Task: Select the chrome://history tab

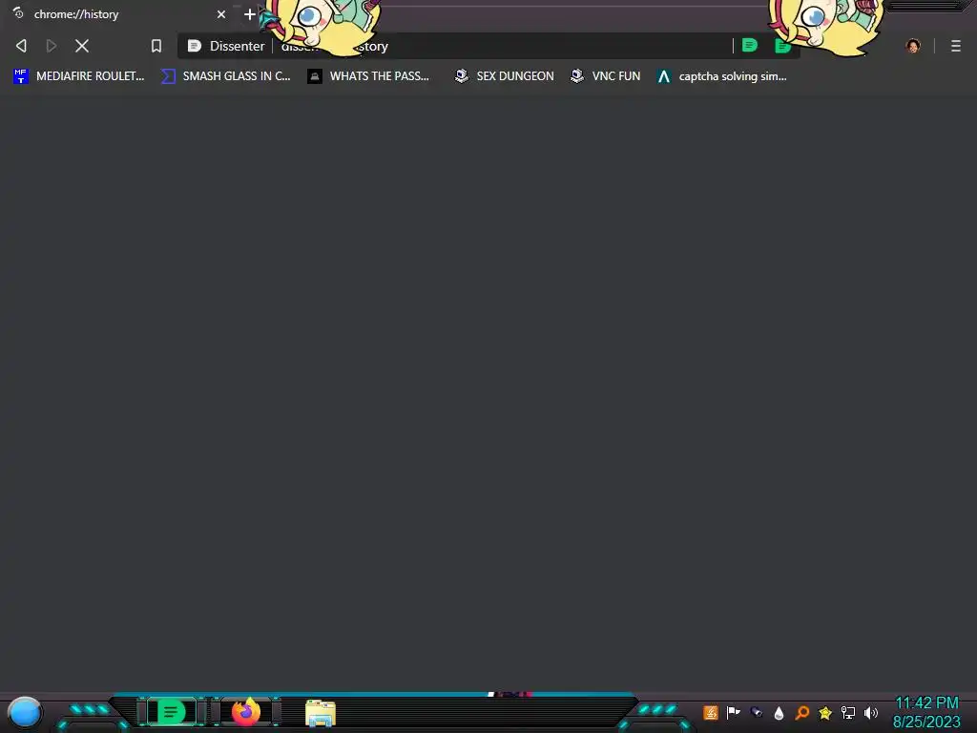Action: [x=118, y=13]
